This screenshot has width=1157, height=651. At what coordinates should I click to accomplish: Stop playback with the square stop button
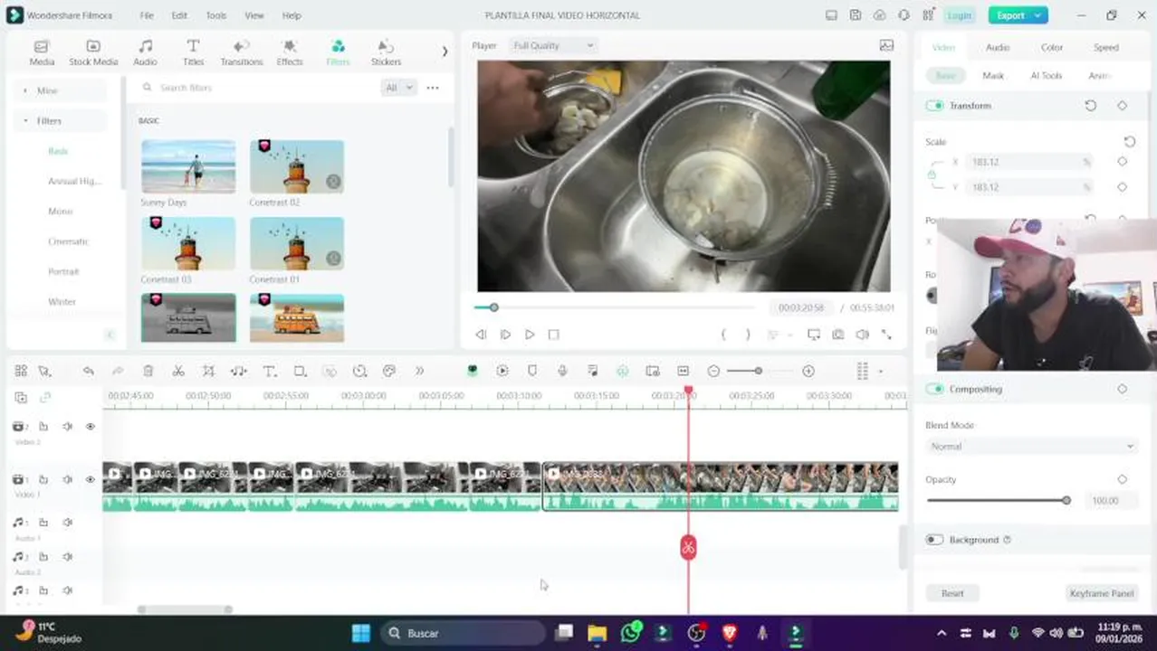point(553,335)
